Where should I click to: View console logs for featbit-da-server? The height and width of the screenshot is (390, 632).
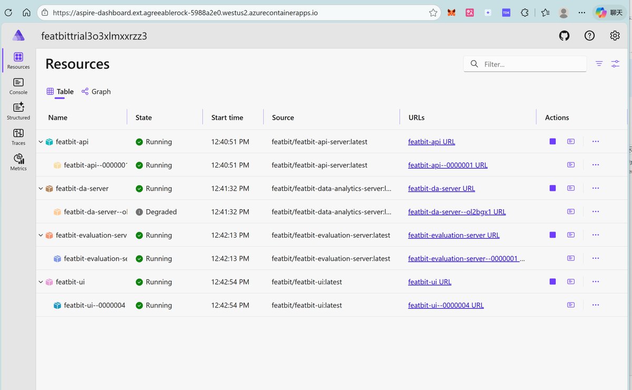click(571, 188)
